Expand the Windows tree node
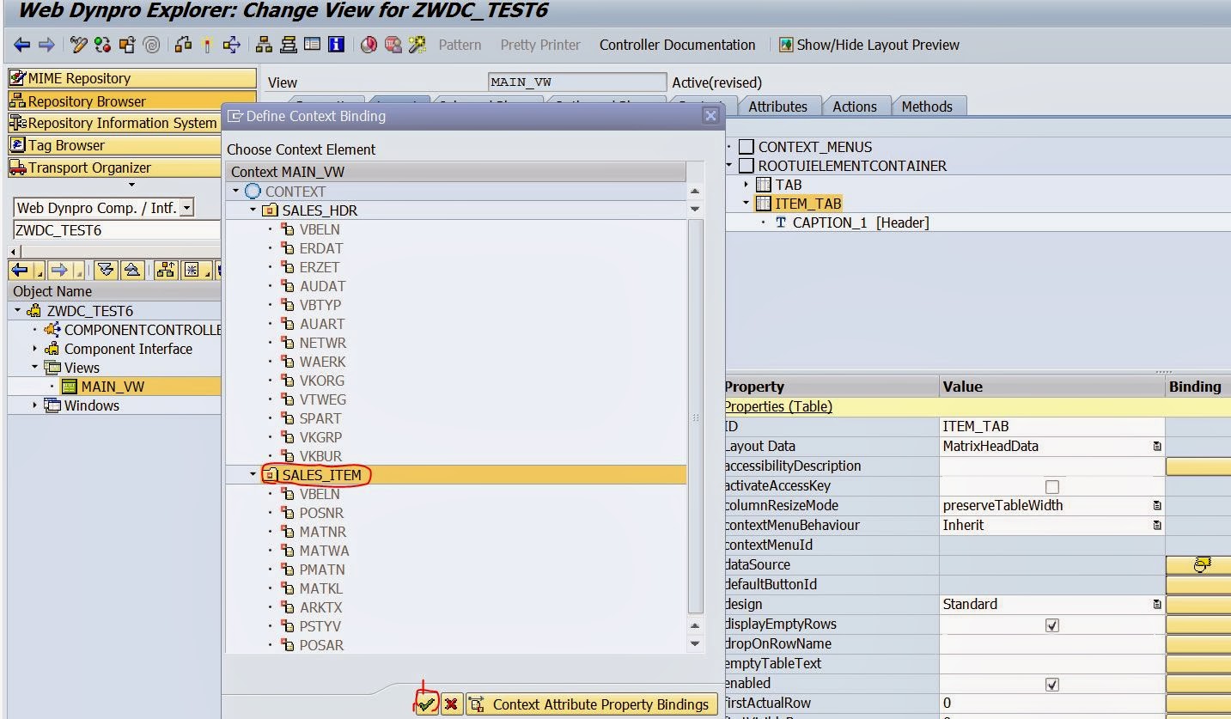This screenshot has width=1231, height=719. click(35, 405)
